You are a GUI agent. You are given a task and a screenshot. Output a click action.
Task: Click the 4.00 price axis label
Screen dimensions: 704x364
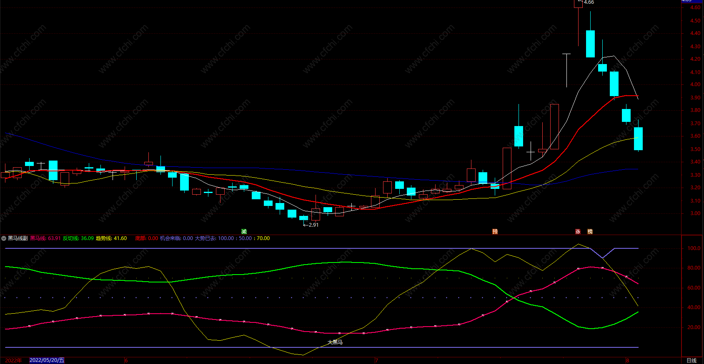pos(695,84)
